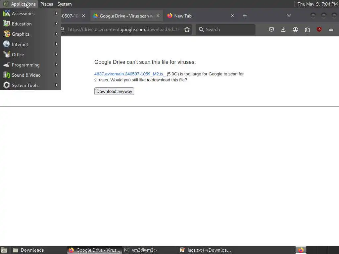
Task: Click the clock showing Thu May 9
Action: (x=317, y=4)
